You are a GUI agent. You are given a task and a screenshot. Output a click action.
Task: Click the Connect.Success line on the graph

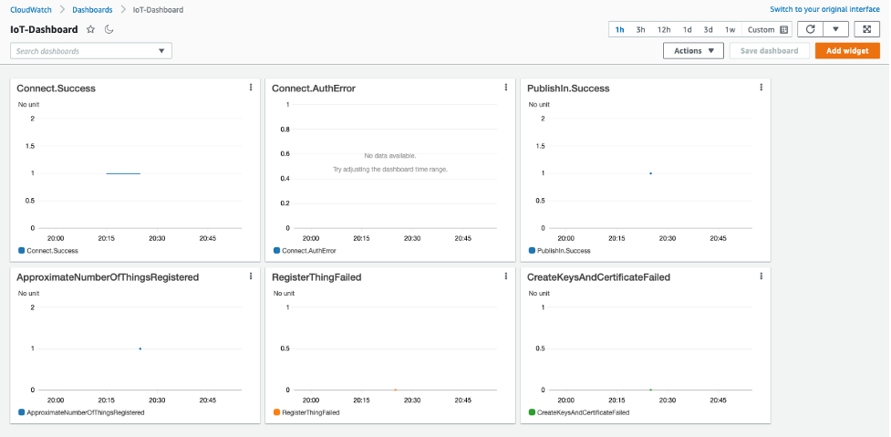123,173
